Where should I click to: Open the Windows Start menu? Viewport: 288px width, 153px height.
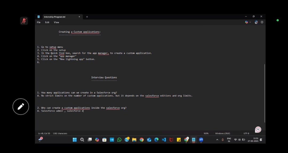click(x=75, y=140)
